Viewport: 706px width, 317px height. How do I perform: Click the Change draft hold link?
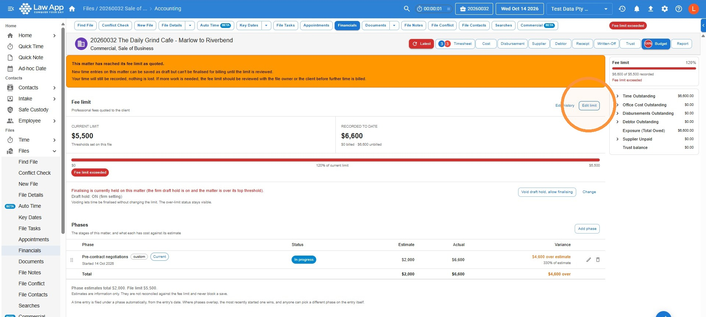tap(589, 192)
